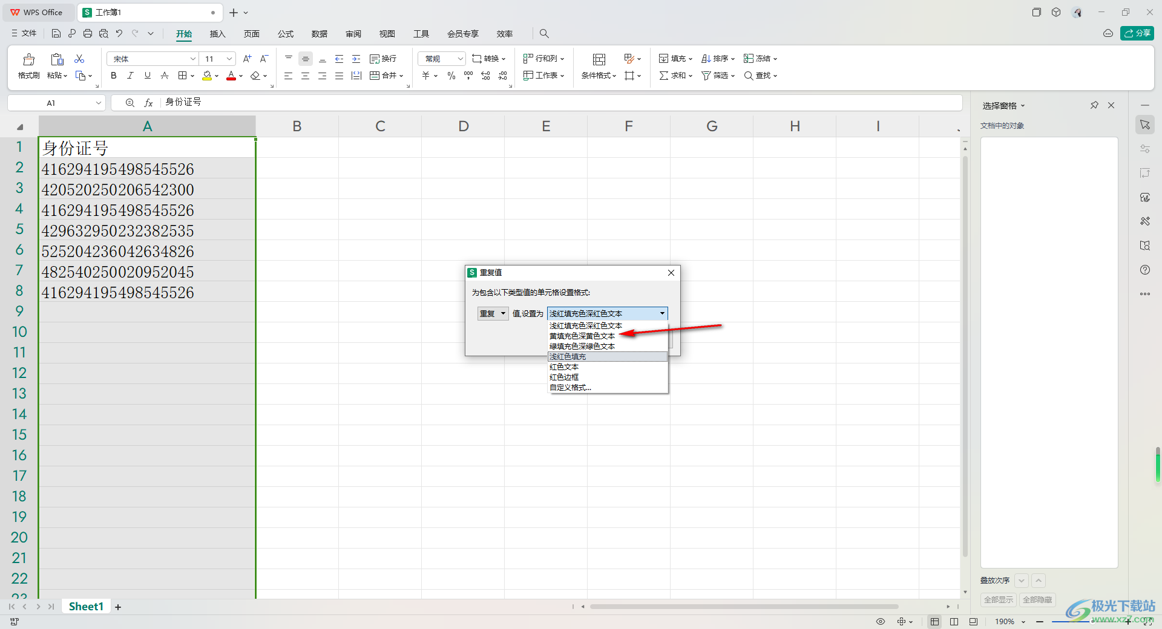This screenshot has width=1162, height=629.
Task: Select the Sheet1 tab
Action: coord(86,607)
